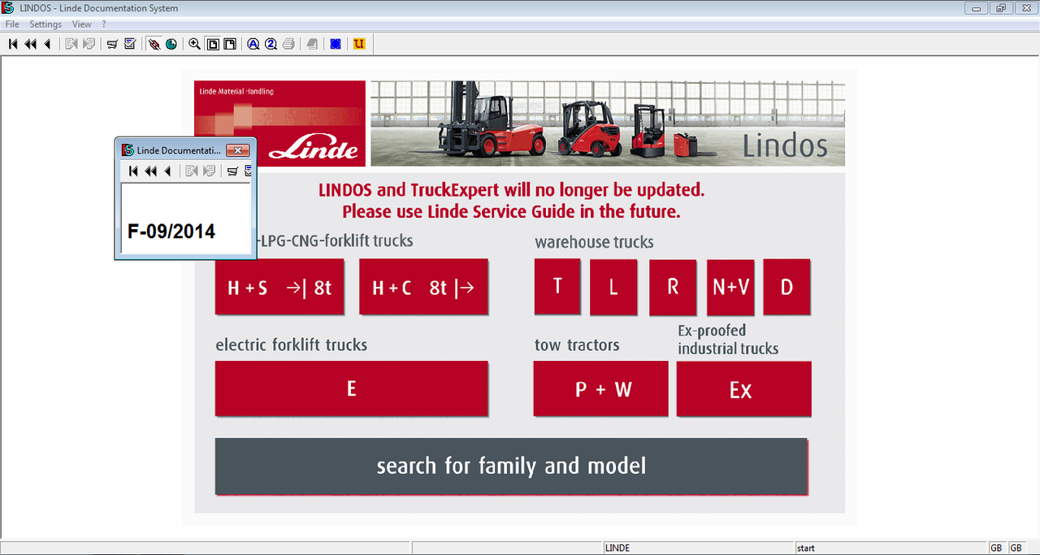
Task: Click the Linde logo banner
Action: click(280, 123)
